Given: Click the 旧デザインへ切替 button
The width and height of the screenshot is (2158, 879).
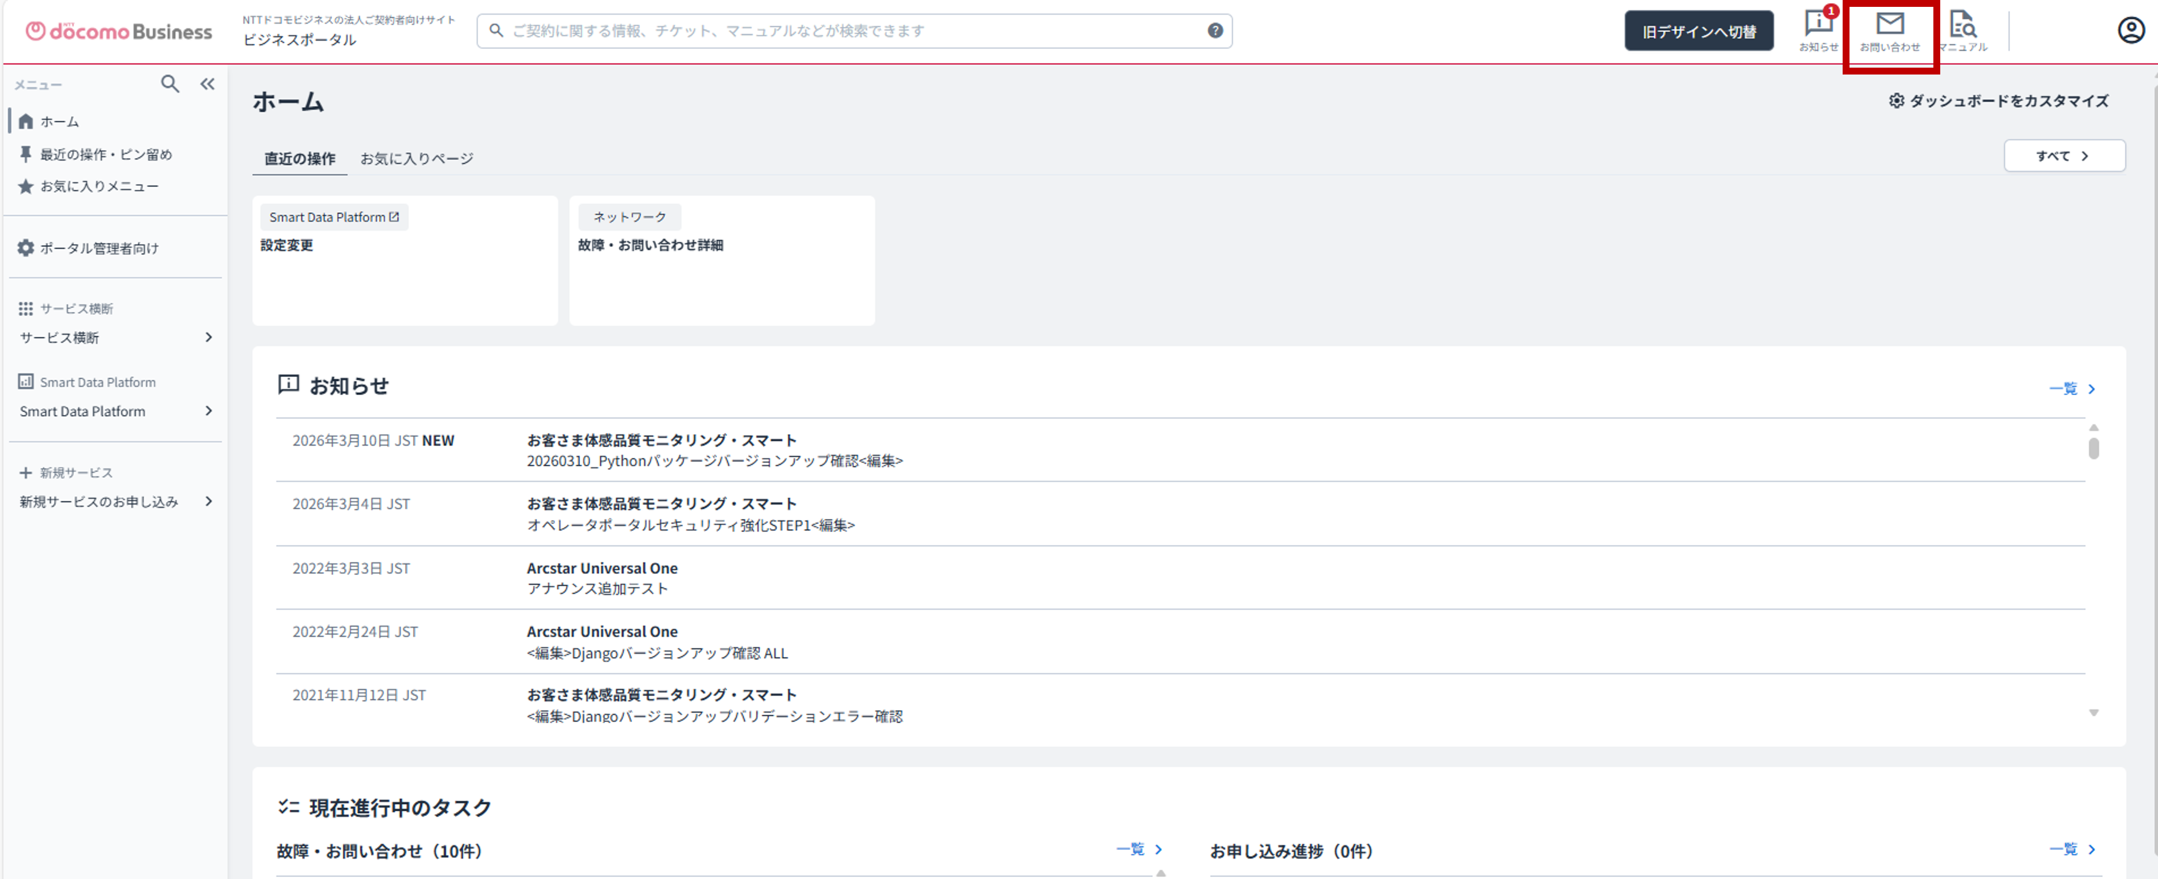Looking at the screenshot, I should (x=1699, y=30).
